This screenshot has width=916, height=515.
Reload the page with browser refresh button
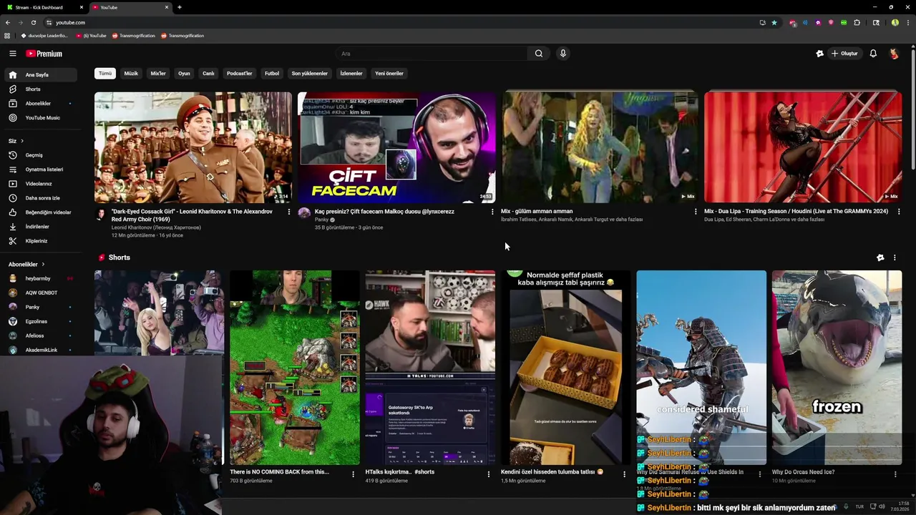click(x=33, y=22)
